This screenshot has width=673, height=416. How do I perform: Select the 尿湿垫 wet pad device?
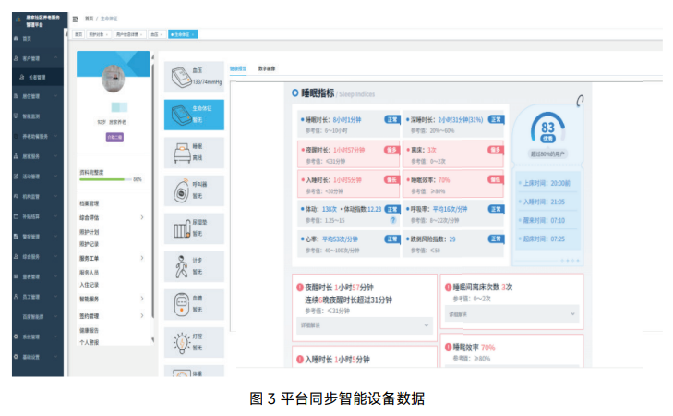coord(194,227)
